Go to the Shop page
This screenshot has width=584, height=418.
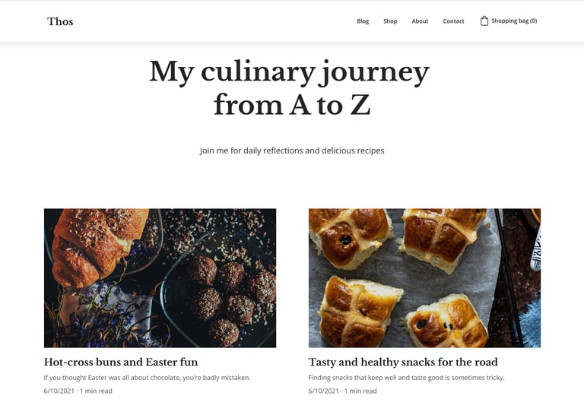pyautogui.click(x=390, y=21)
